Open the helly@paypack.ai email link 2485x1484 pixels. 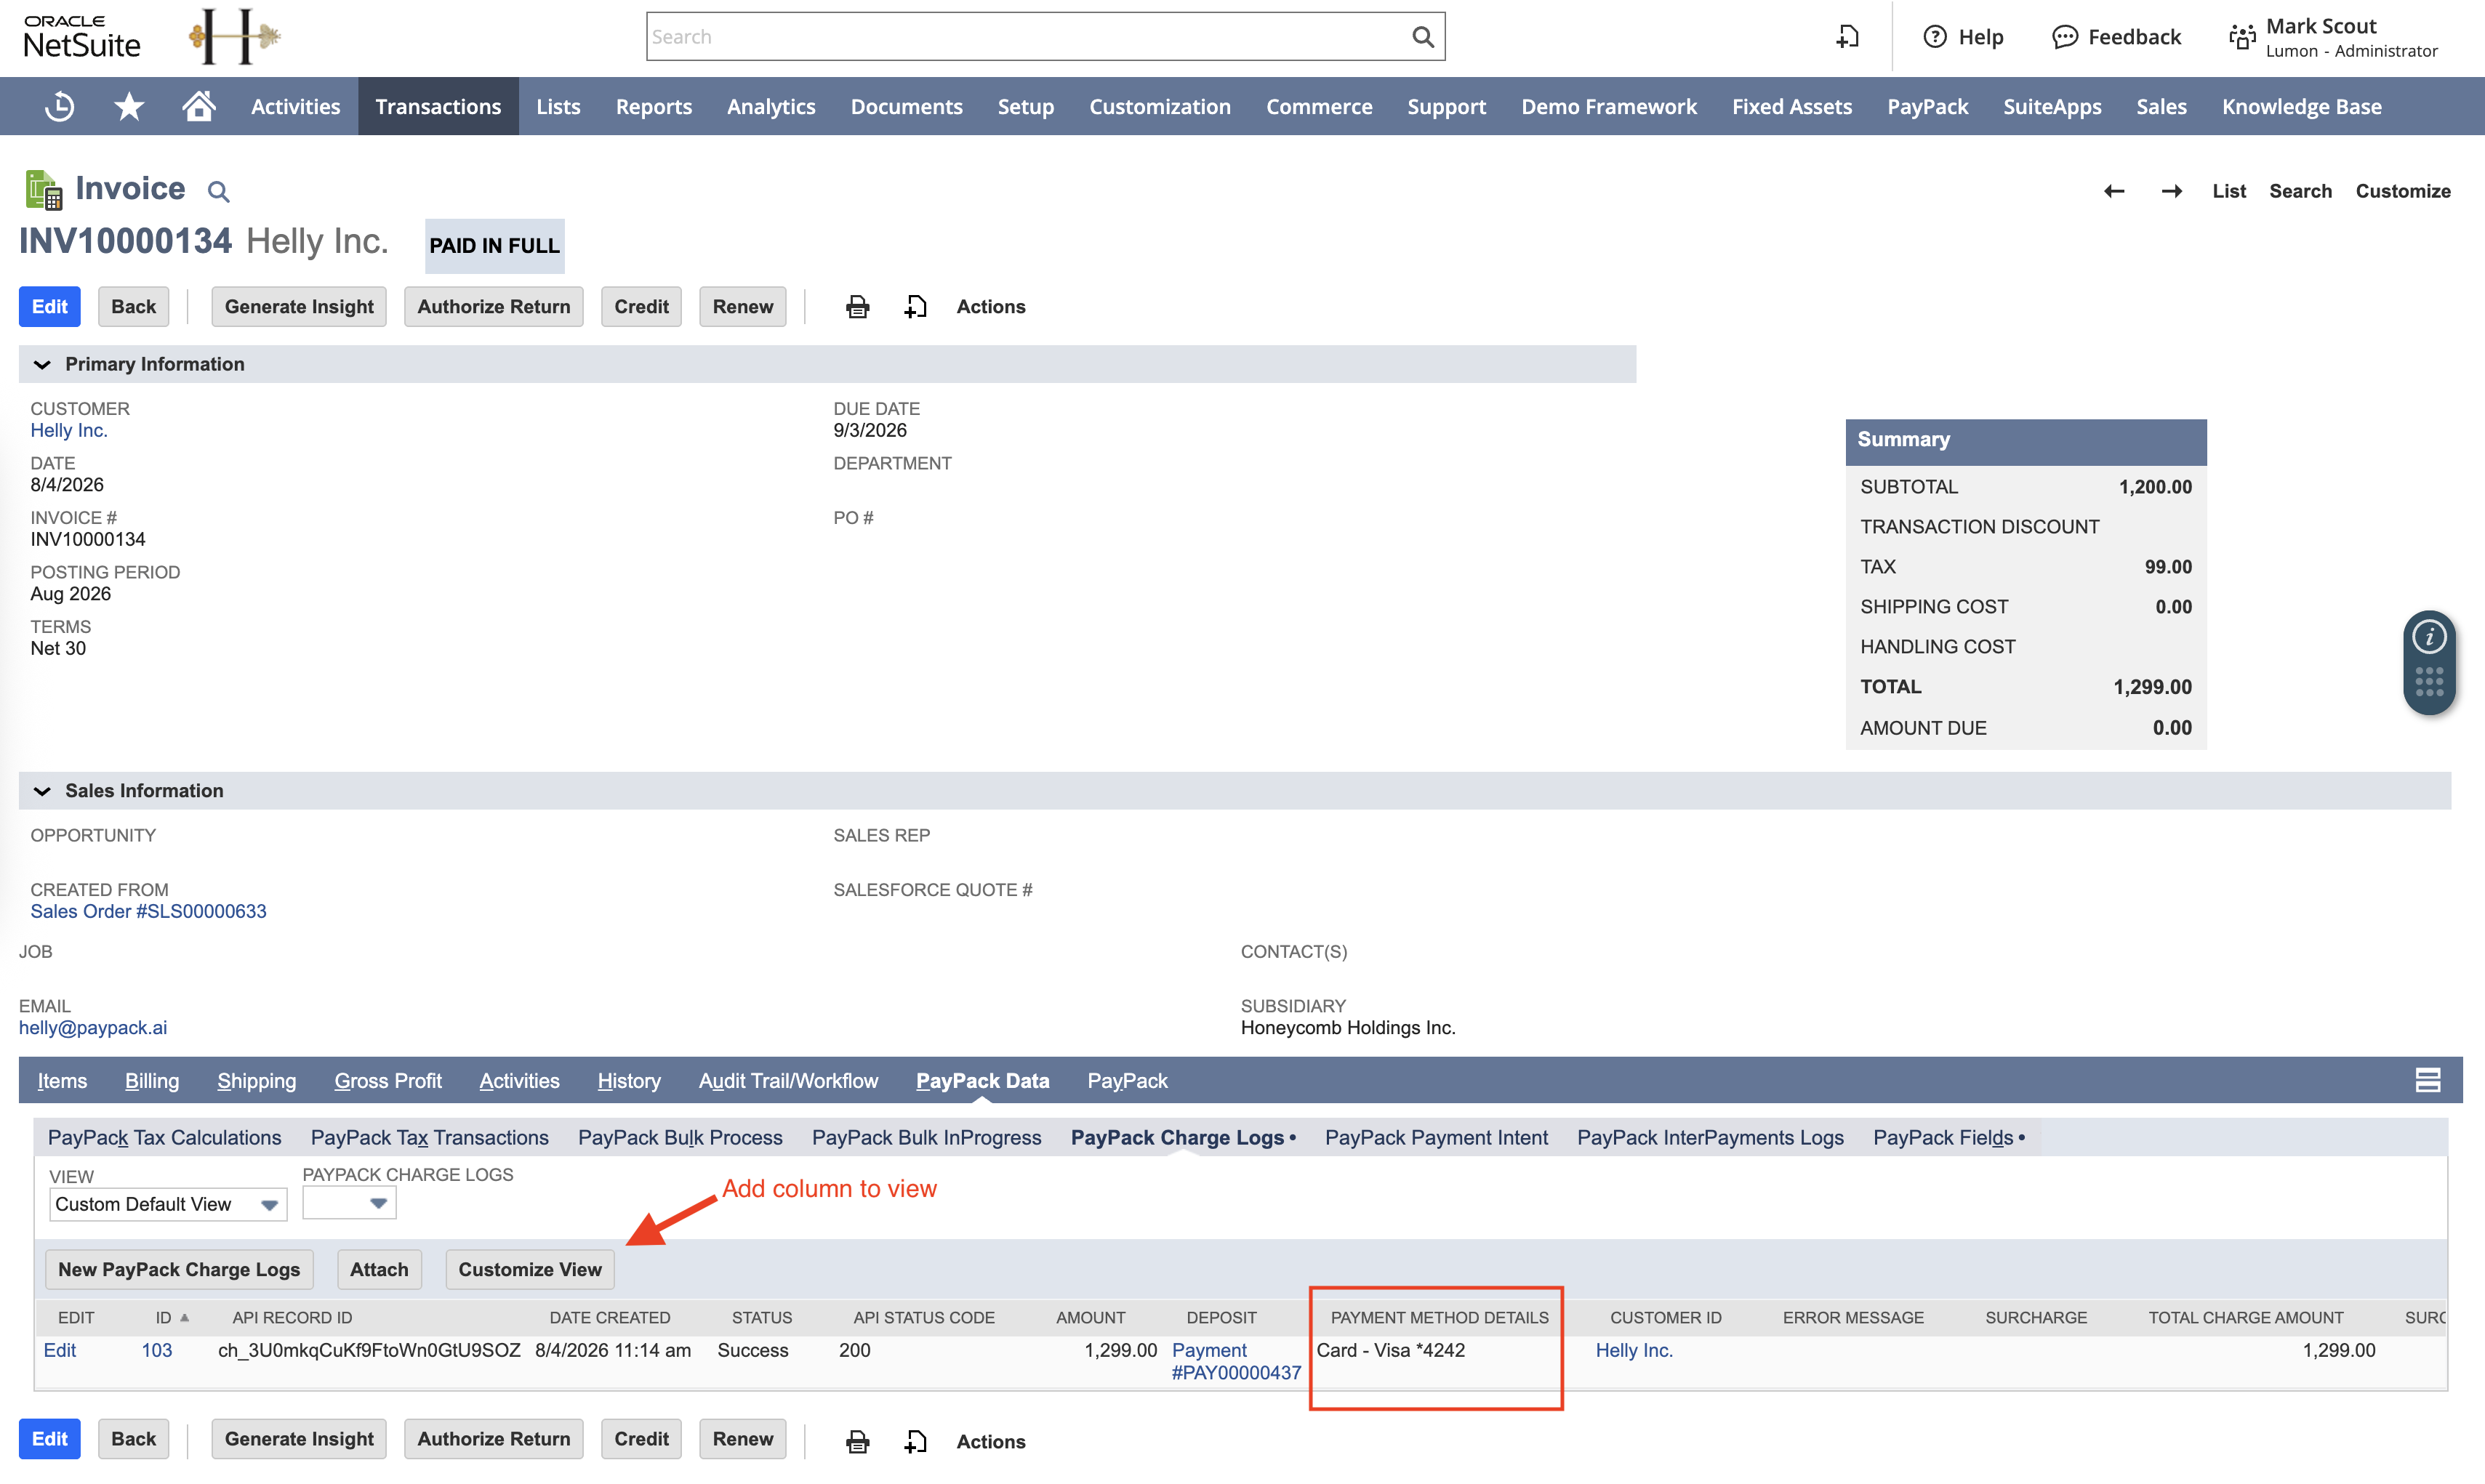tap(93, 1027)
